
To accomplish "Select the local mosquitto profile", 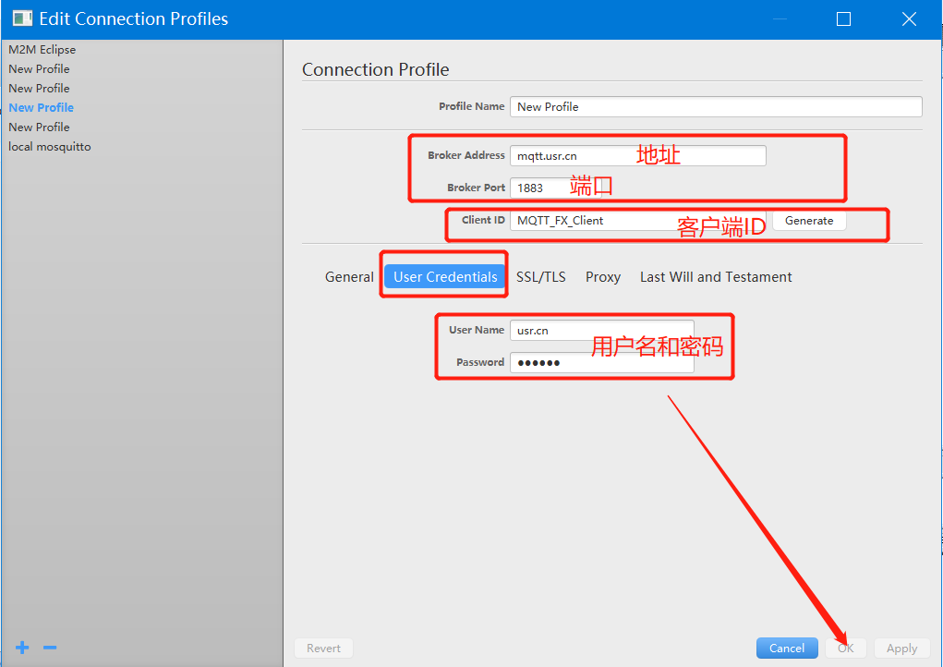I will pos(50,147).
